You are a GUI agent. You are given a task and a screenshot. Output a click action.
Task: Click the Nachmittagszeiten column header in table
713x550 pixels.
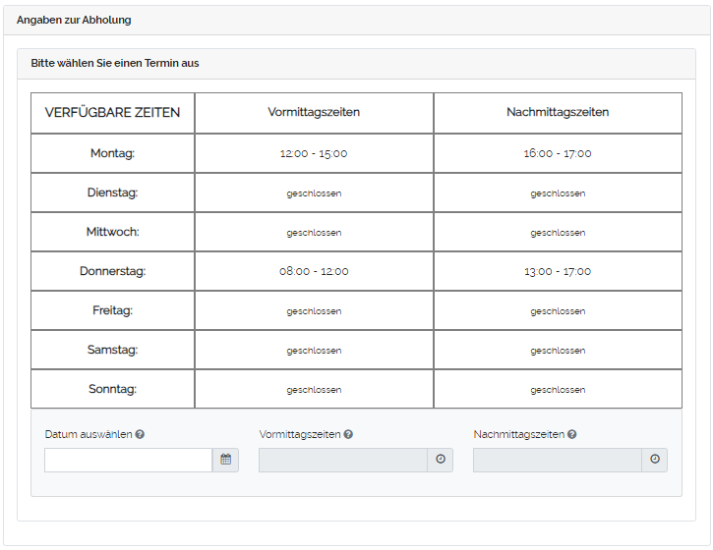pyautogui.click(x=558, y=112)
